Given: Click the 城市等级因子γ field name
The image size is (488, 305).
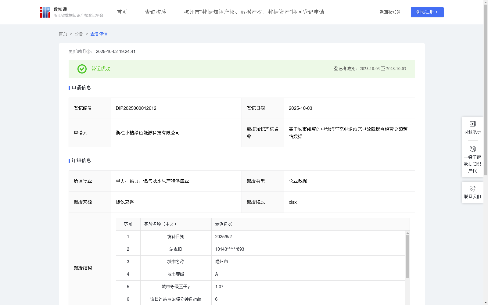Looking at the screenshot, I should [176, 287].
